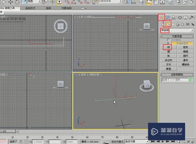Toggle the 自动关键点 auto key button
The height and width of the screenshot is (144, 196).
point(117,142)
